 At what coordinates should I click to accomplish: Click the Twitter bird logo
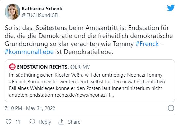pyautogui.click(x=171, y=8)
